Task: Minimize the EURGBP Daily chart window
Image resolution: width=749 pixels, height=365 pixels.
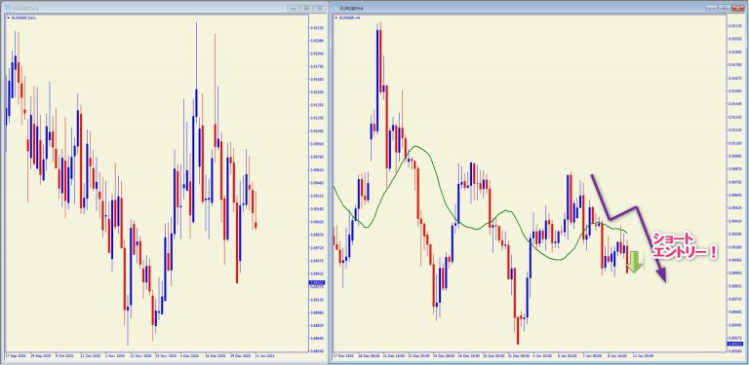Action: pos(293,8)
